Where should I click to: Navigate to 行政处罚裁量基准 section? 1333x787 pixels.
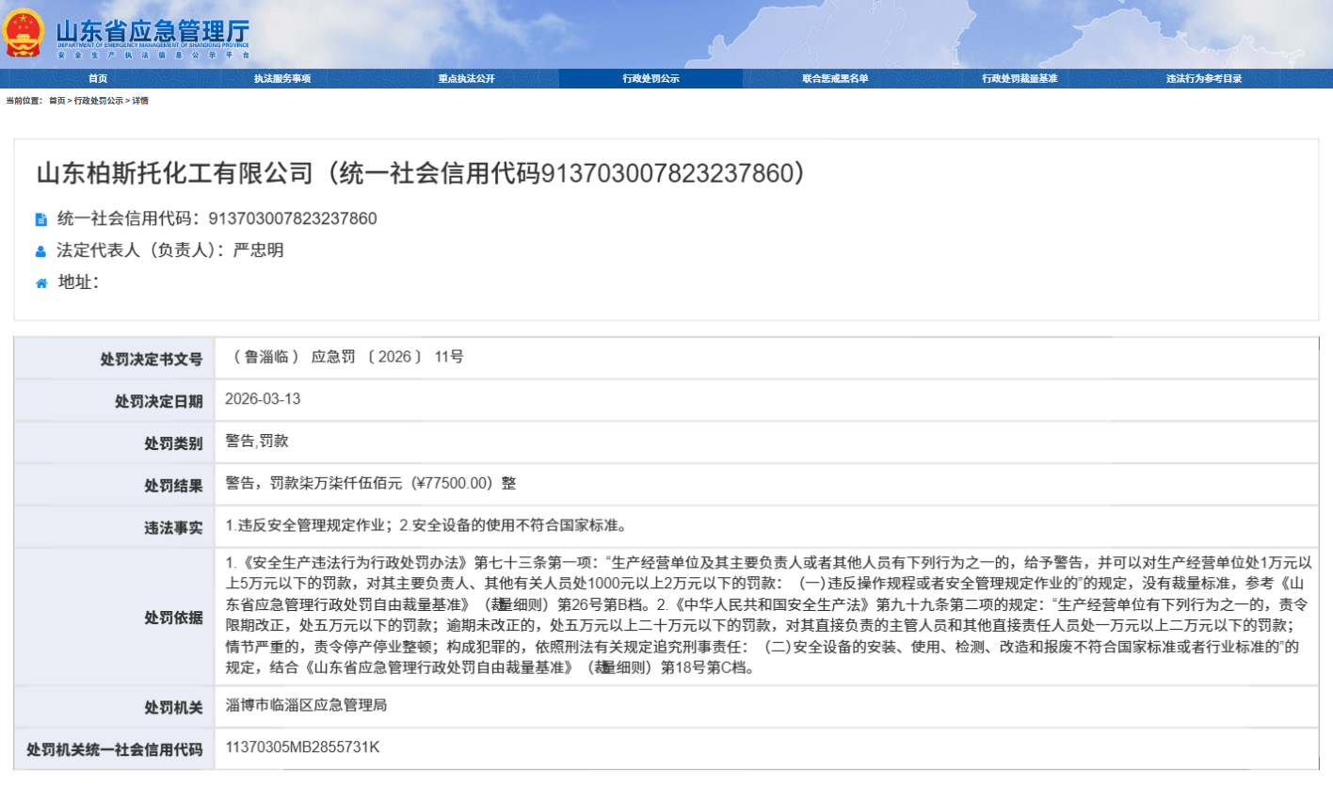click(x=1020, y=79)
